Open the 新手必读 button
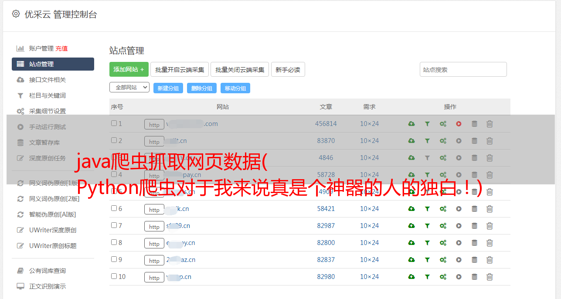The height and width of the screenshot is (299, 561). tap(288, 69)
